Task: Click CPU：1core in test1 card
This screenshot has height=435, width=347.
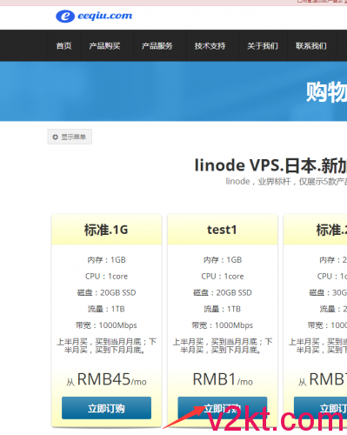Action: pos(223,277)
